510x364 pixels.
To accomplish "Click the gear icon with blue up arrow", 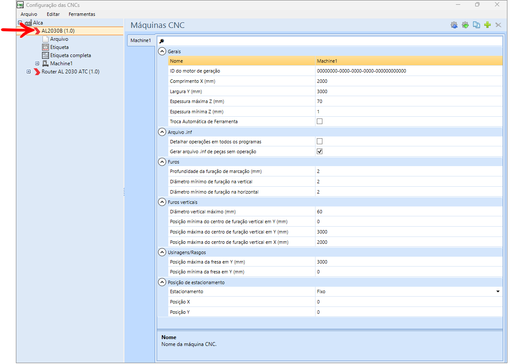I will (454, 25).
